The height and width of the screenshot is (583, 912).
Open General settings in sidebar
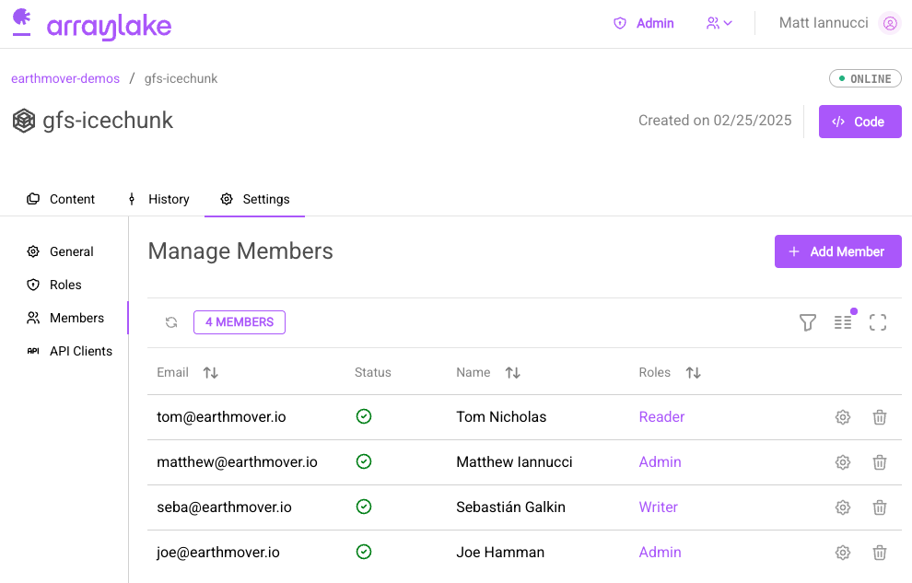(x=60, y=251)
